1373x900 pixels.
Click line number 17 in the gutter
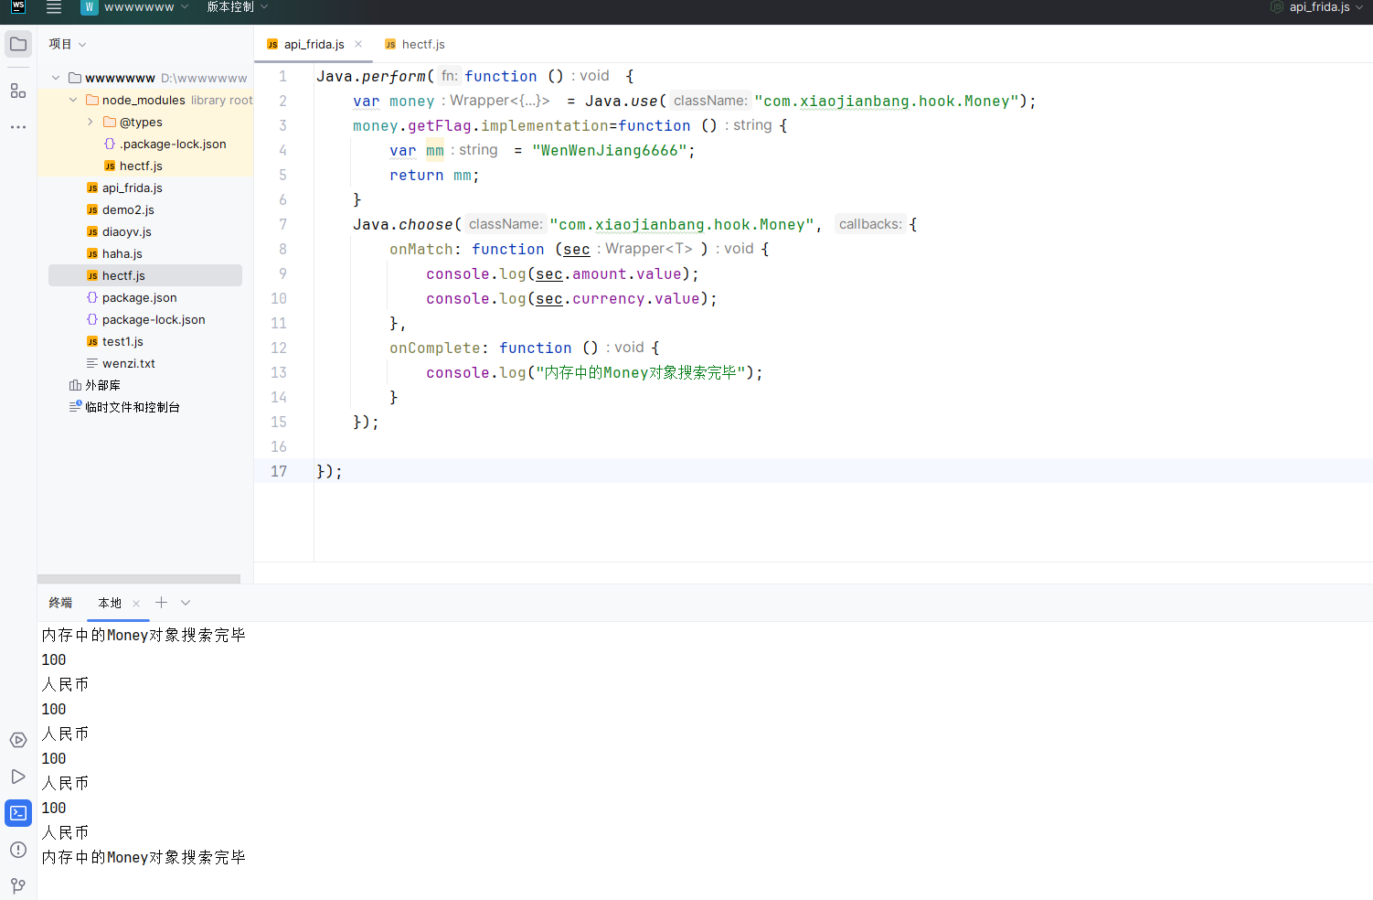pos(279,471)
